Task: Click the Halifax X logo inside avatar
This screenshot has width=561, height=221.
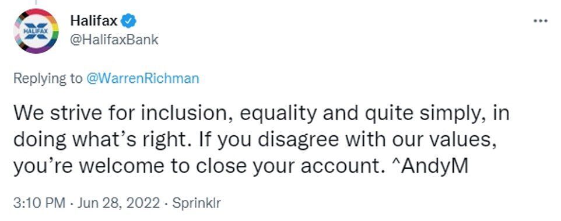Action: (x=36, y=31)
